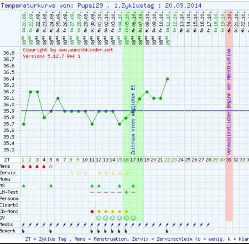Click the 36.8 axis label
Image resolution: width=249 pixels, height=244 pixels.
click(9, 53)
